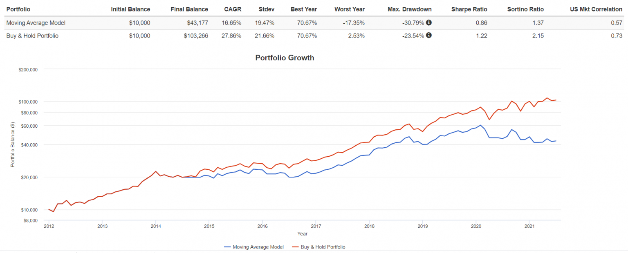
Task: Click the 2016 label on year axis
Action: [262, 226]
